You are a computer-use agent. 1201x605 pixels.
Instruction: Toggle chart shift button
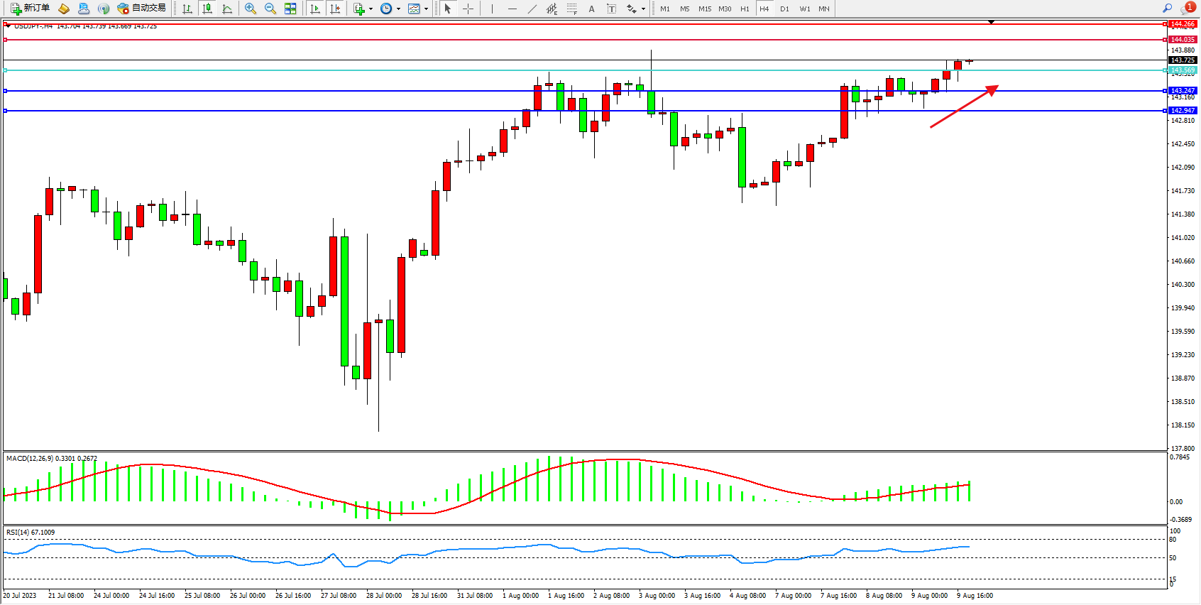pyautogui.click(x=335, y=9)
